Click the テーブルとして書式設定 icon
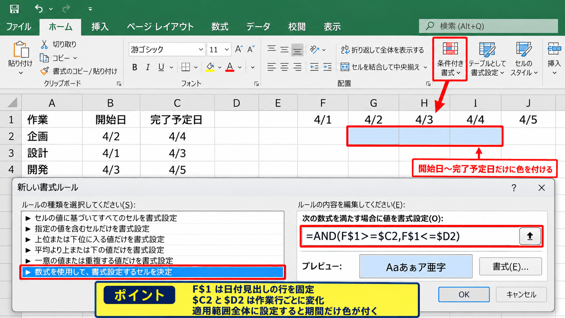Viewport: 565px width, 318px height. tap(487, 49)
